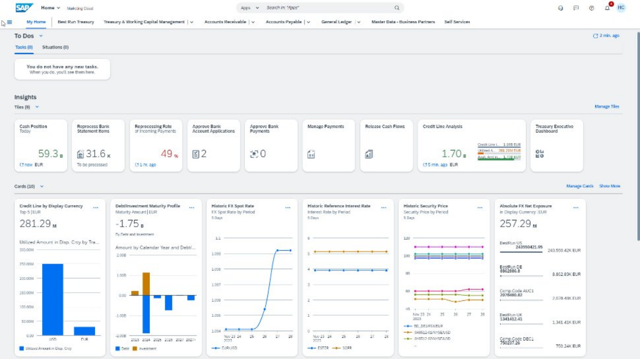Collapse the To Dos section chevron
Screen dimensions: 640x359
[x=41, y=36]
